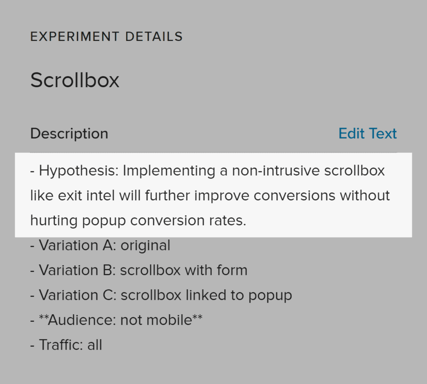Click the Description section label
The width and height of the screenshot is (427, 384).
coord(69,134)
